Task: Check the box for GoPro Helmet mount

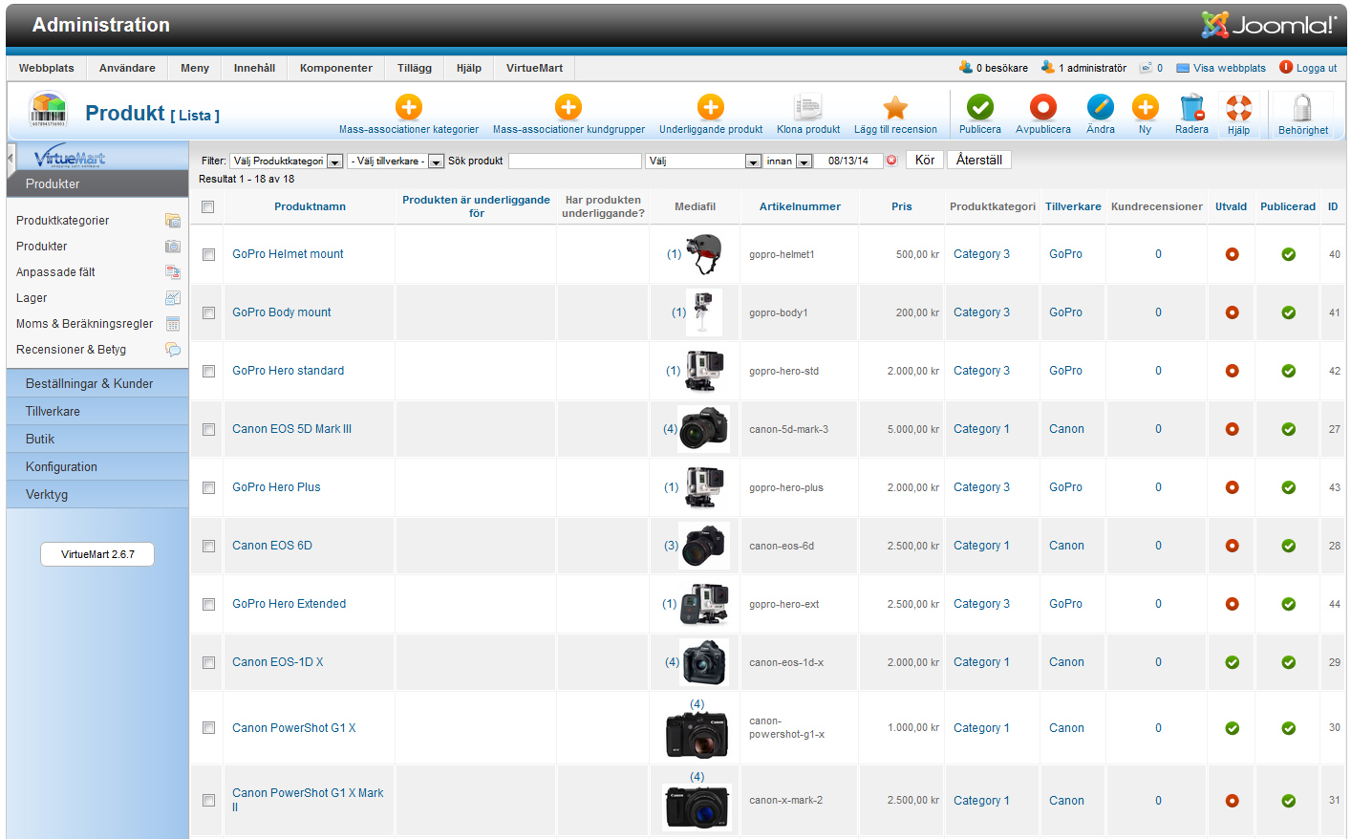Action: point(208,254)
